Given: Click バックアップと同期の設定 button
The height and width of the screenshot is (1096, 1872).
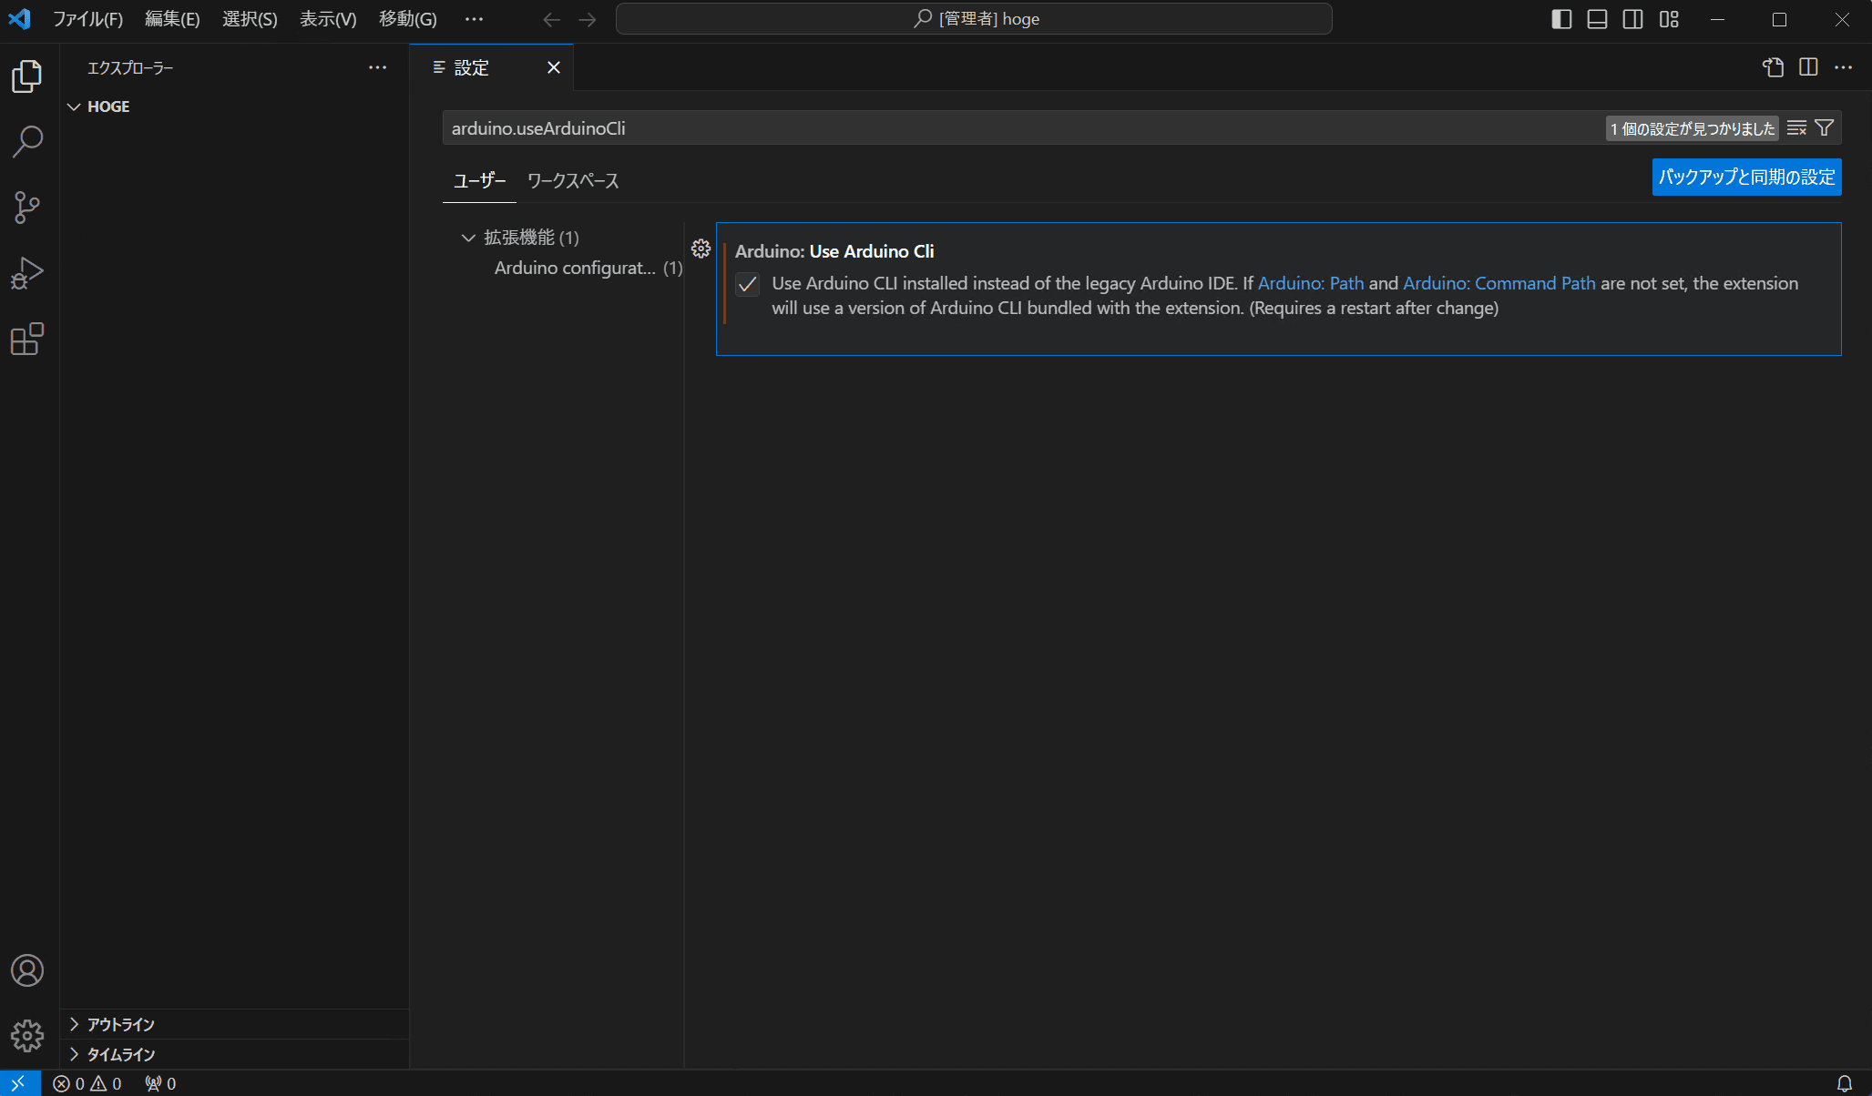Looking at the screenshot, I should click(1746, 177).
